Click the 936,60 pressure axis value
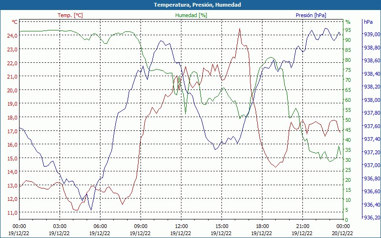This screenshot has width=381, height=238. point(372,191)
